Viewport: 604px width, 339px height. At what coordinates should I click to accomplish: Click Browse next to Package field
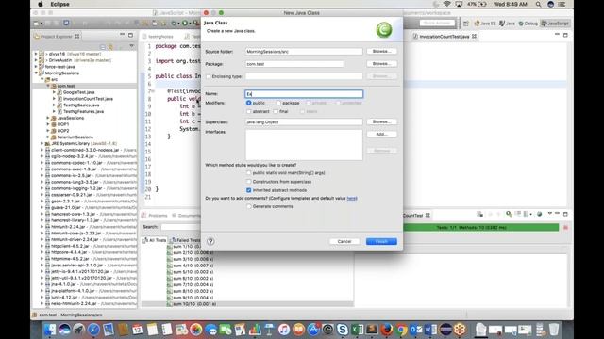click(381, 64)
